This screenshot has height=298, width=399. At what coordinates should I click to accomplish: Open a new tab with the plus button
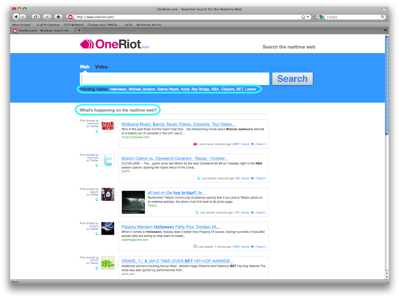click(x=79, y=31)
